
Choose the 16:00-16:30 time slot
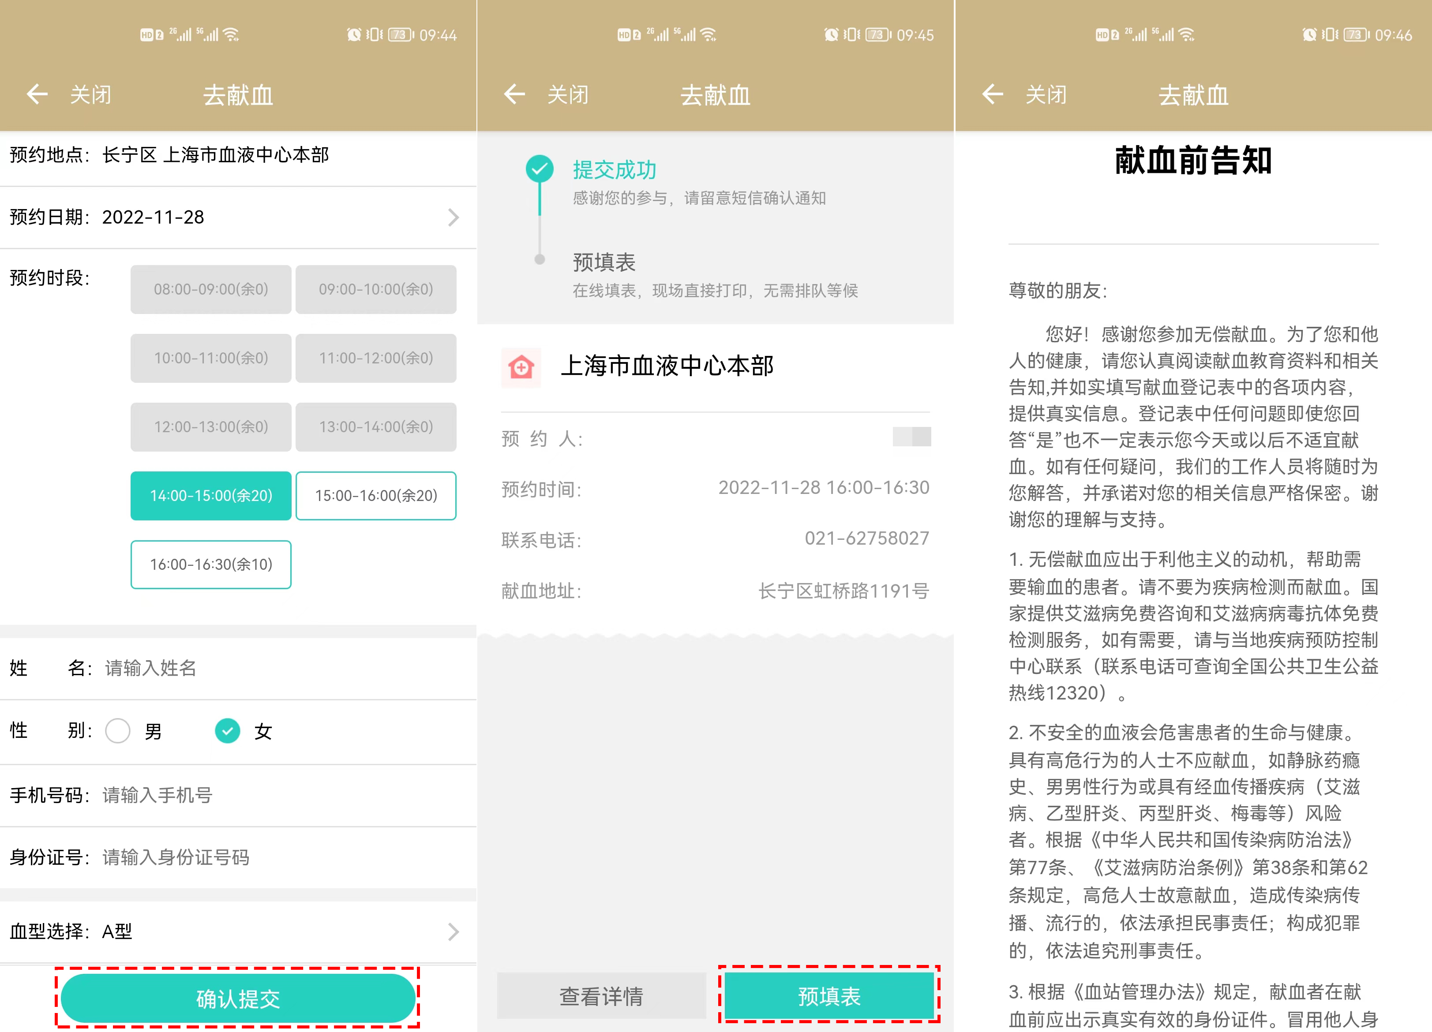(x=211, y=564)
